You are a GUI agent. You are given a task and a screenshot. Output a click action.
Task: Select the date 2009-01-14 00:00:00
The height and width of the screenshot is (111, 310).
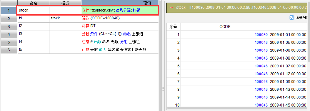click(288, 97)
